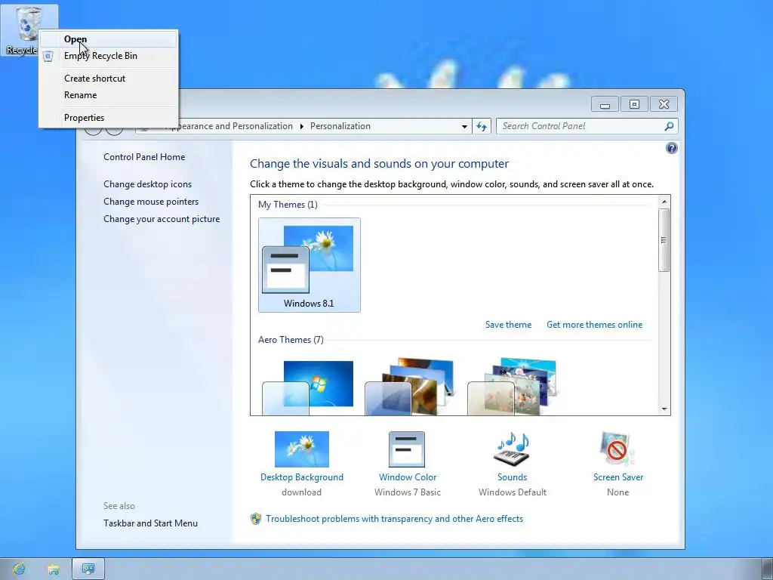Screen dimensions: 773x580
Task: Select Rename in the context menu
Action: (108, 95)
